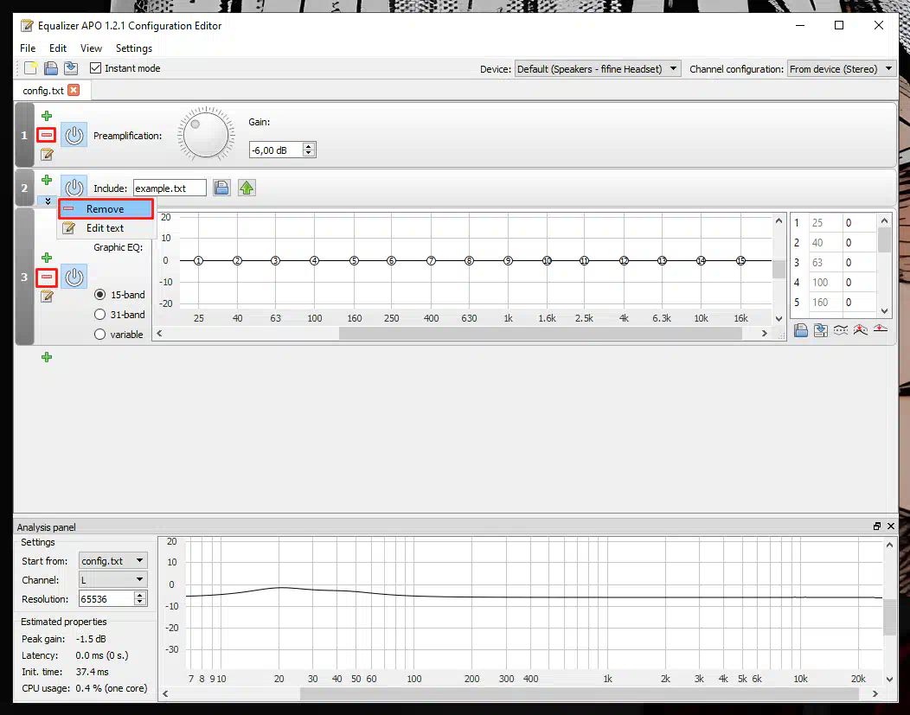
Task: Click the green up-arrow beside example.txt
Action: (x=247, y=188)
